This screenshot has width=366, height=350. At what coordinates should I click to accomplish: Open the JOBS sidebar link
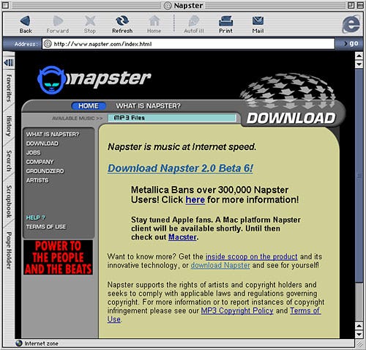coord(34,152)
